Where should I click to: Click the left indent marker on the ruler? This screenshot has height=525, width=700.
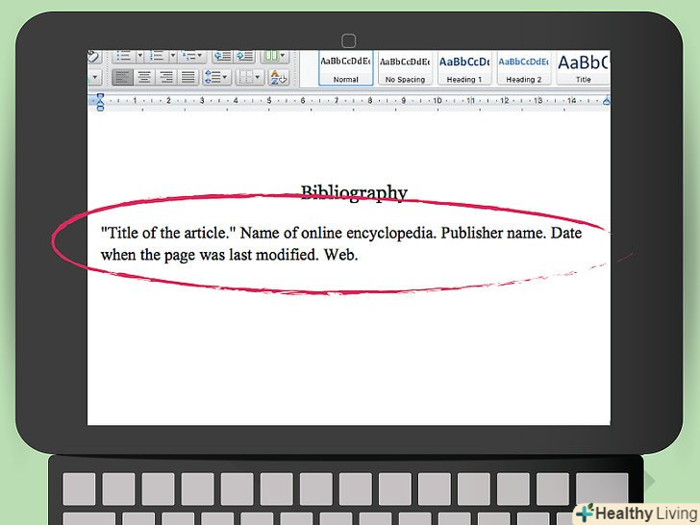pyautogui.click(x=100, y=102)
